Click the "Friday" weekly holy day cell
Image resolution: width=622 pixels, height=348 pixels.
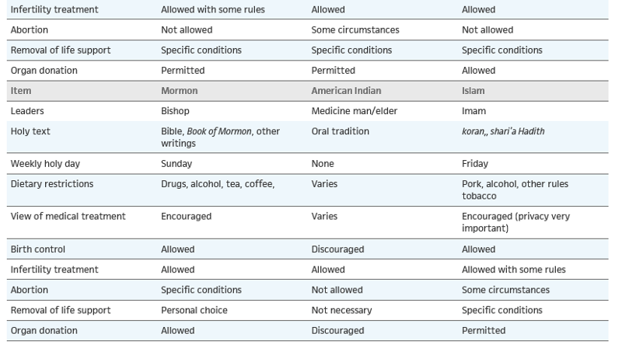click(474, 164)
